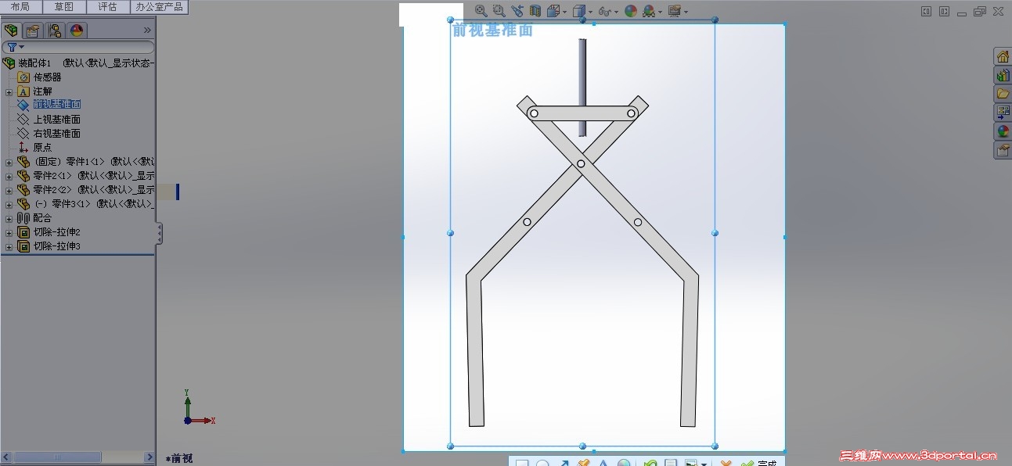Click the right arrow of tree scrollbar
This screenshot has height=466, width=1012.
coord(149,457)
